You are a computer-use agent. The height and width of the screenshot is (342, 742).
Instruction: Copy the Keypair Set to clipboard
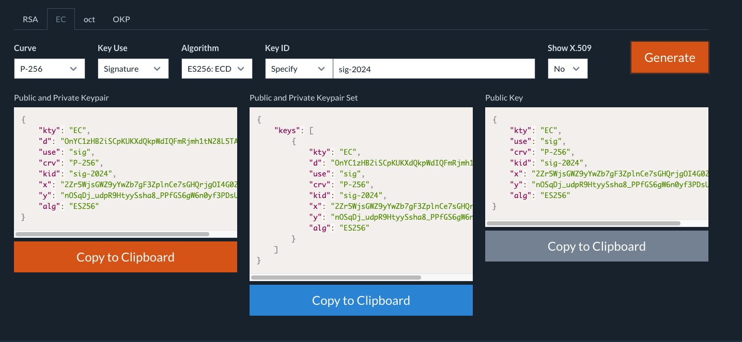(x=361, y=300)
